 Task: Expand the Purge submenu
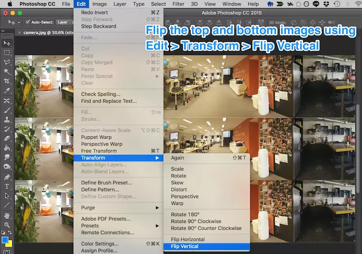(x=119, y=208)
